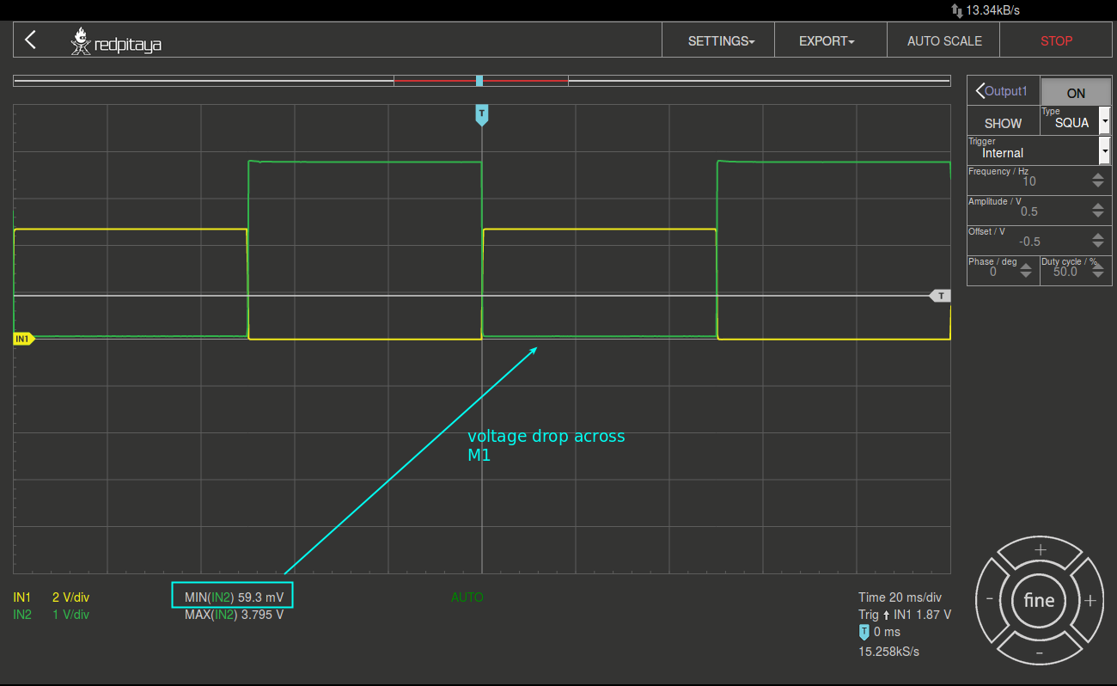Image resolution: width=1117 pixels, height=686 pixels.
Task: Click the 2 V/div scale for IN1
Action: (70, 597)
